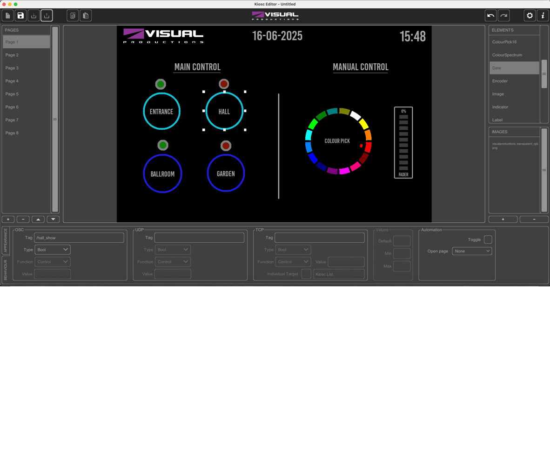Expand the Open page dropdown
The image size is (550, 465).
(472, 251)
